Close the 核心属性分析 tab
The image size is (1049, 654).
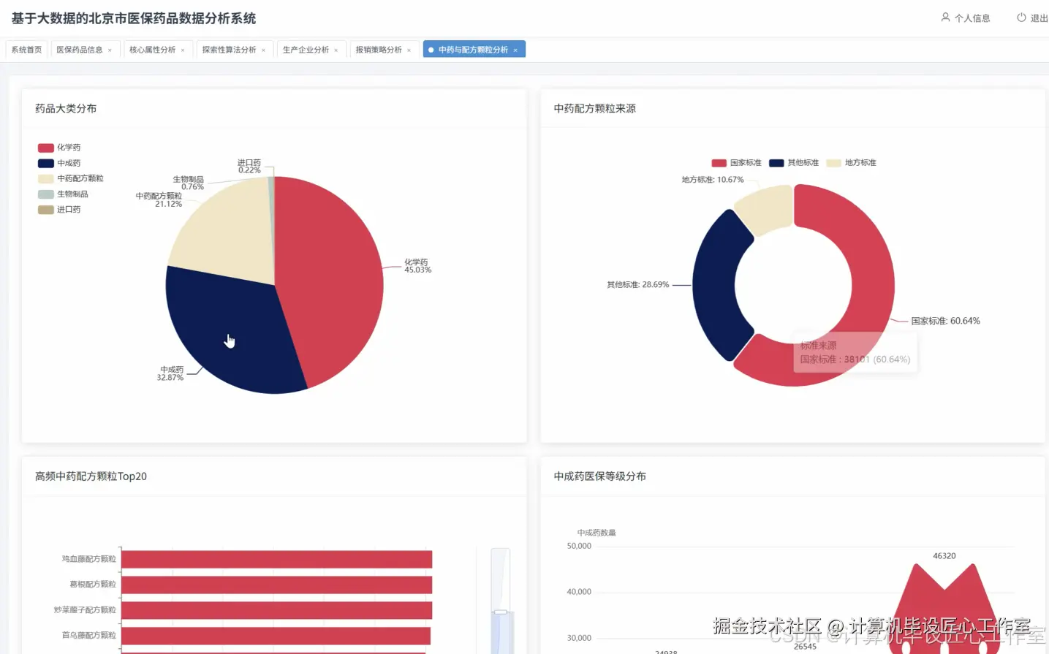(x=183, y=50)
